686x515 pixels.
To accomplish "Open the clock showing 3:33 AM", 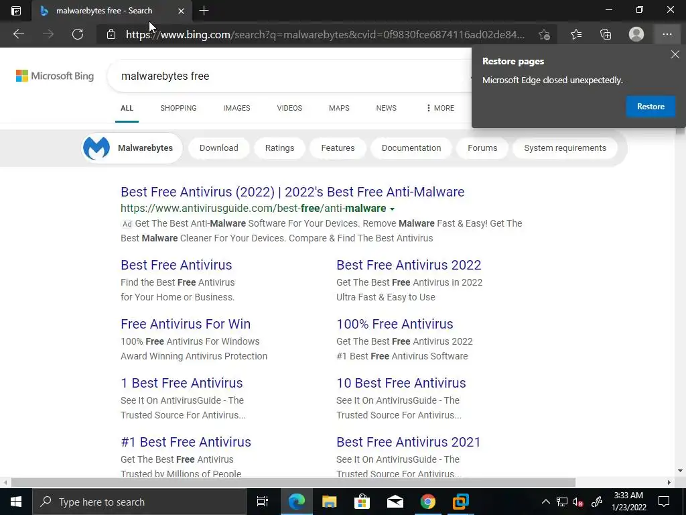I will pyautogui.click(x=628, y=502).
